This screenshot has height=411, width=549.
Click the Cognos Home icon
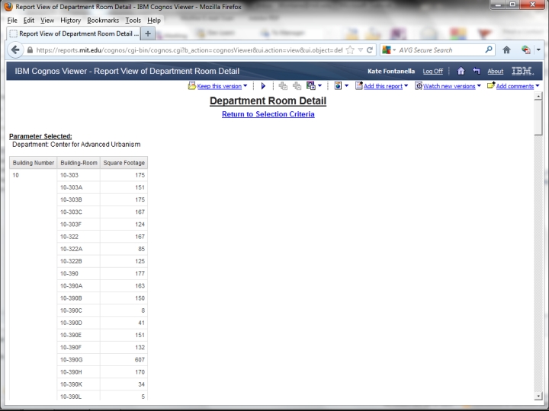click(x=461, y=71)
